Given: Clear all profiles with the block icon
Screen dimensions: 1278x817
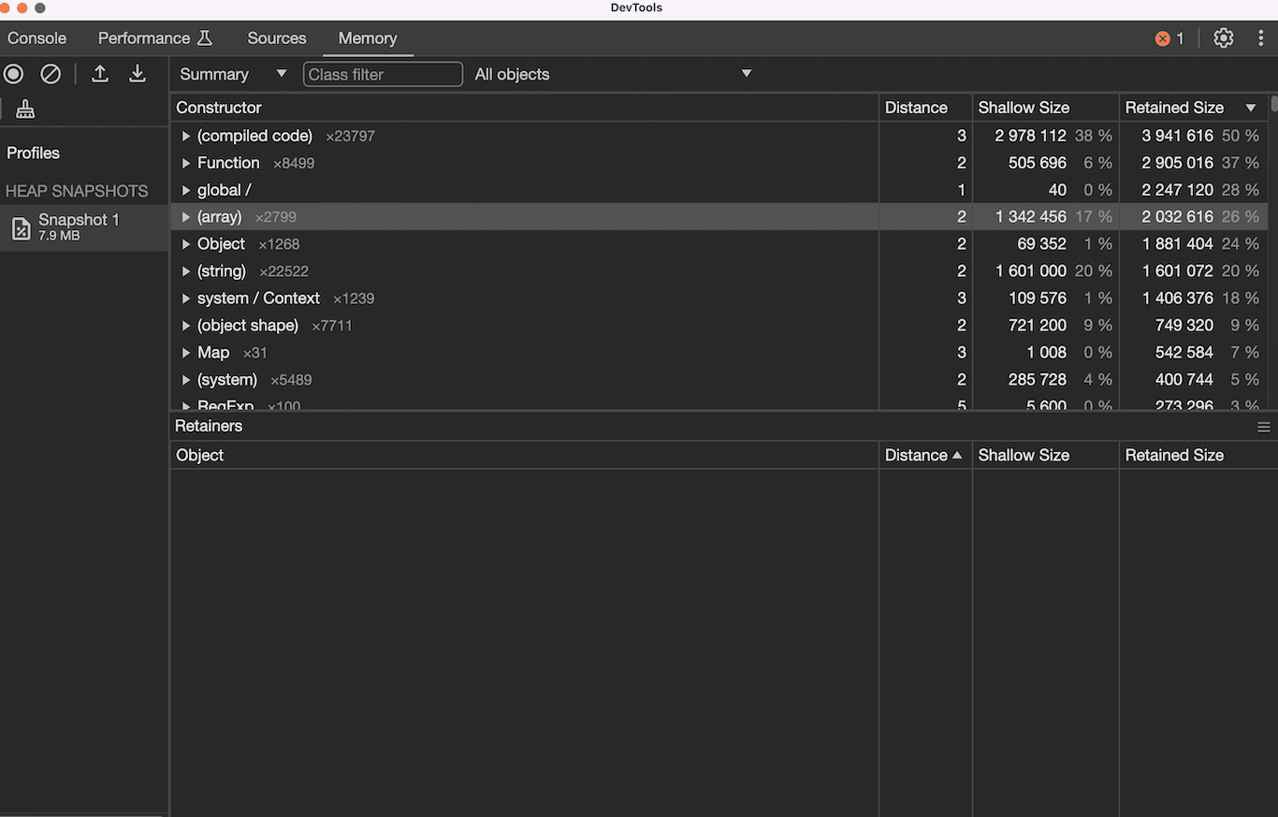Looking at the screenshot, I should click(x=51, y=73).
